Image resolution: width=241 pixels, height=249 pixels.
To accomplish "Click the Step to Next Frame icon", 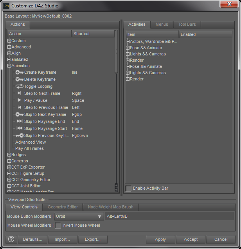I will coord(20,93).
